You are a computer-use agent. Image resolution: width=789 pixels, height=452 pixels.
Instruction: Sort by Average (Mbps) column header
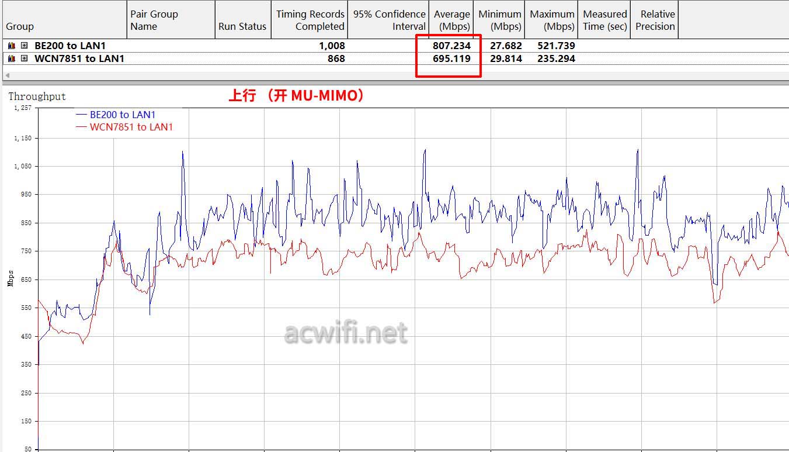[x=451, y=20]
